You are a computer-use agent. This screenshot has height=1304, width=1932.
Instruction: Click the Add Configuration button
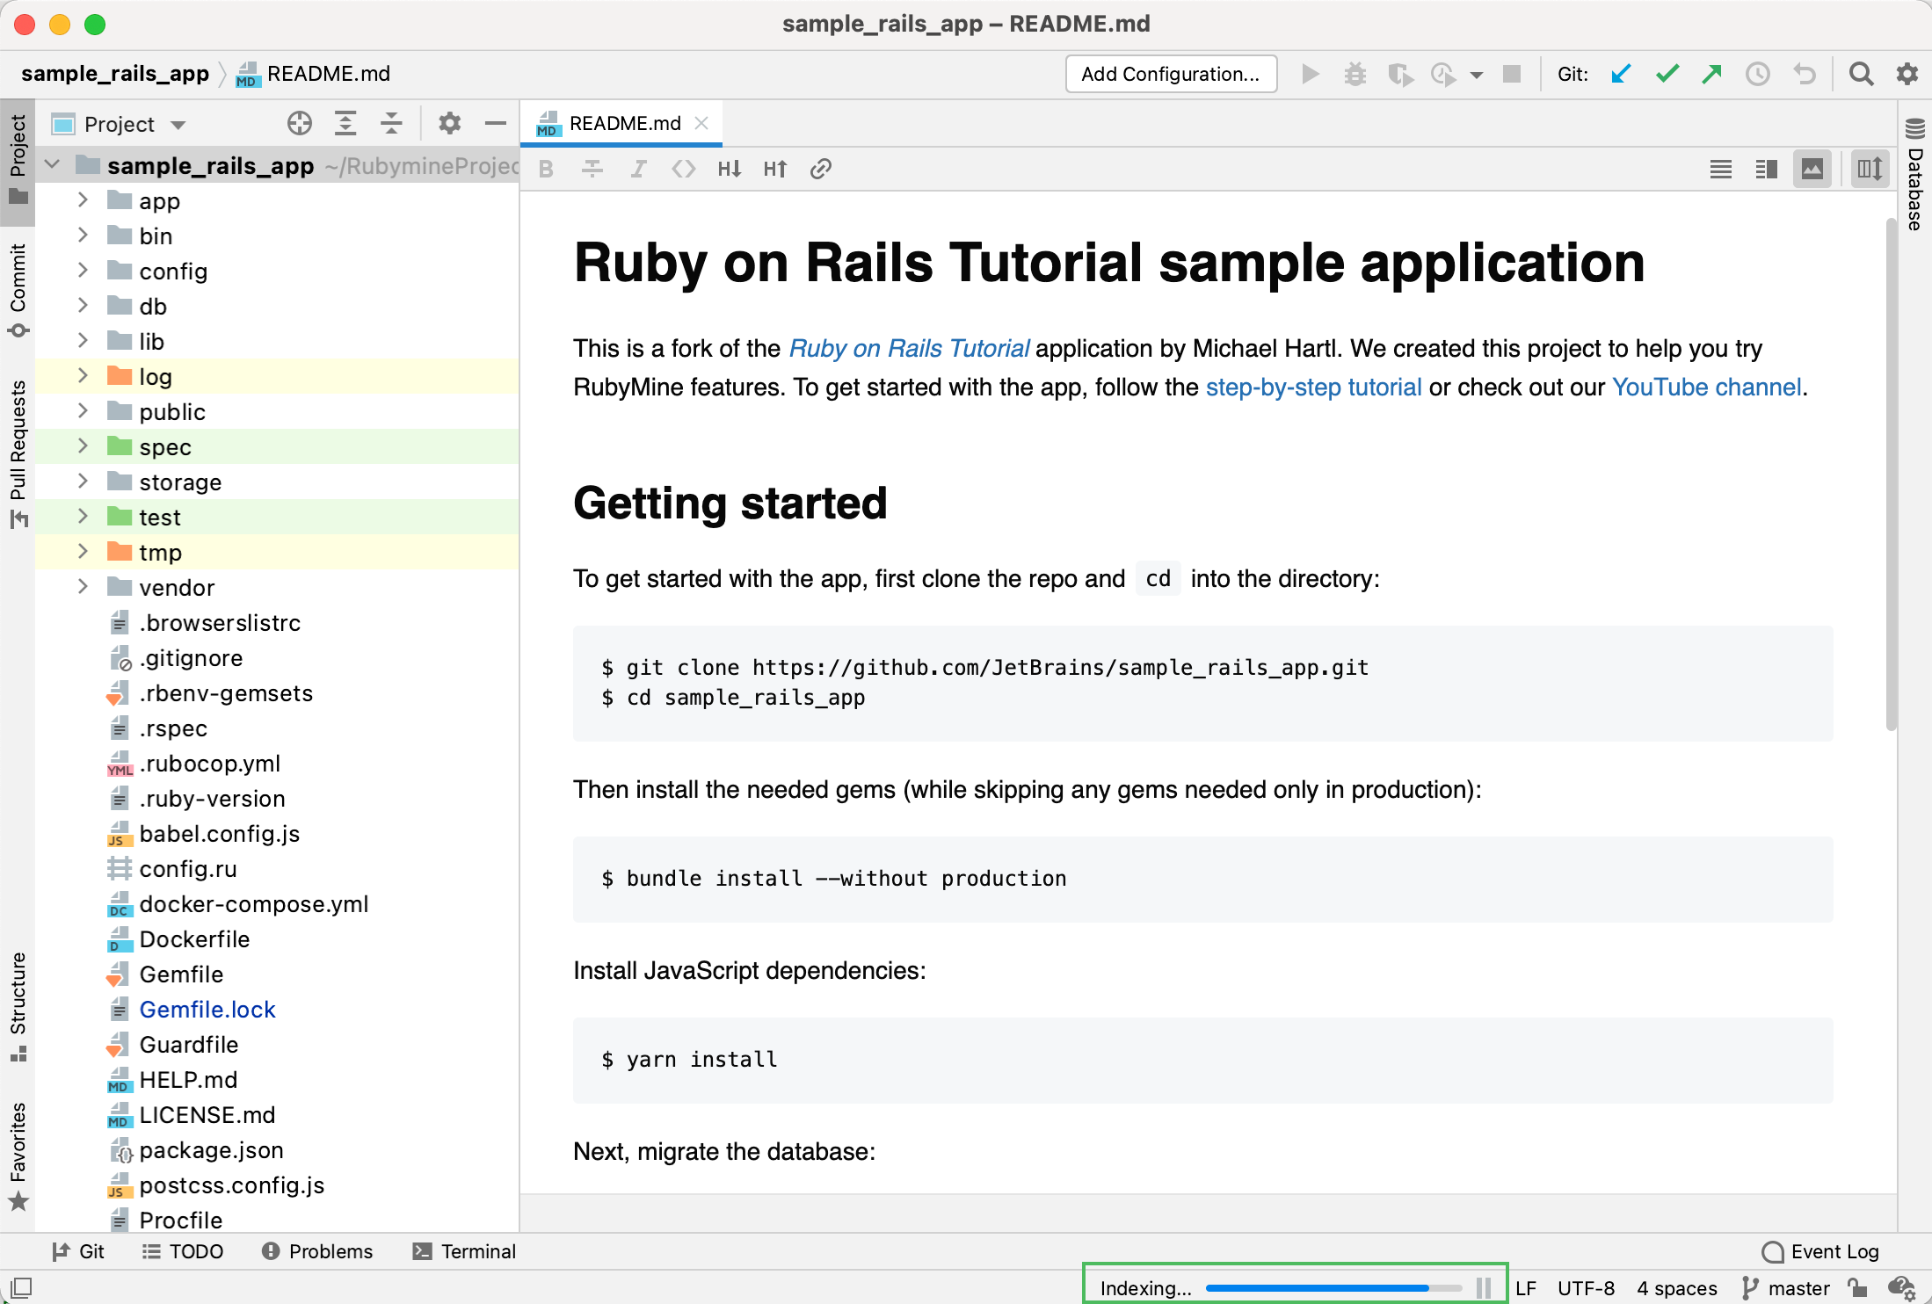(1170, 74)
